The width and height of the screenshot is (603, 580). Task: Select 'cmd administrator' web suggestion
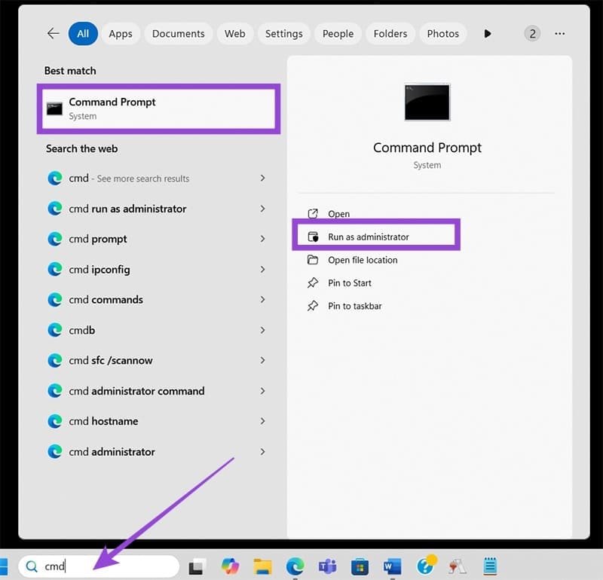click(x=112, y=452)
